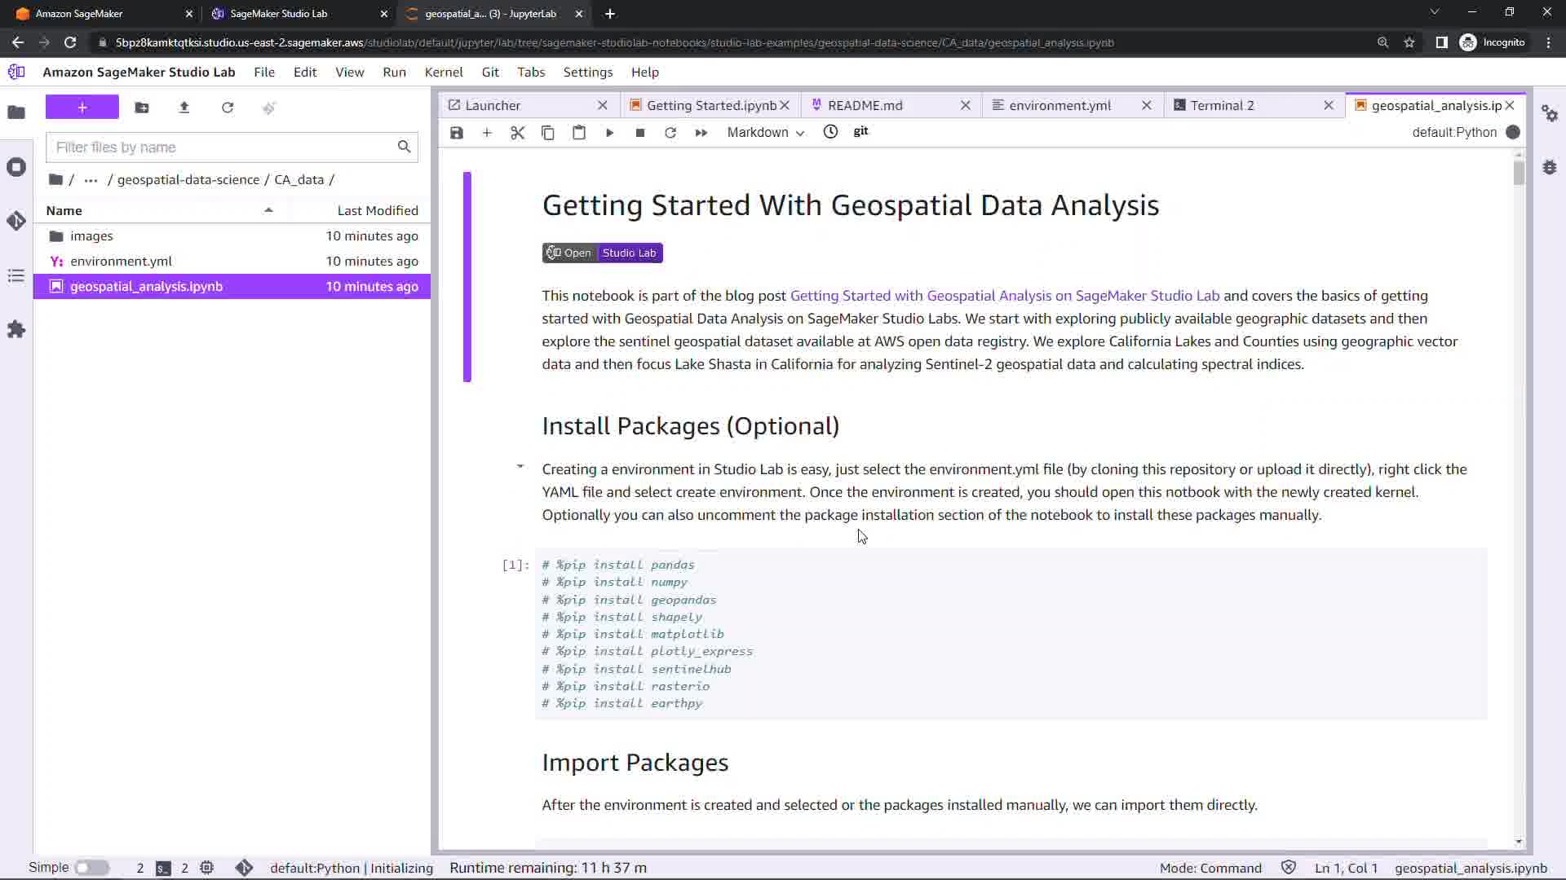Run the selected cell with play icon

(x=609, y=133)
